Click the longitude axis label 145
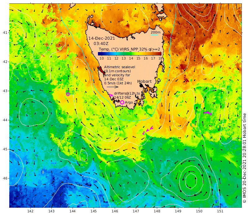The width and height of the screenshot is (248, 217). (94, 211)
